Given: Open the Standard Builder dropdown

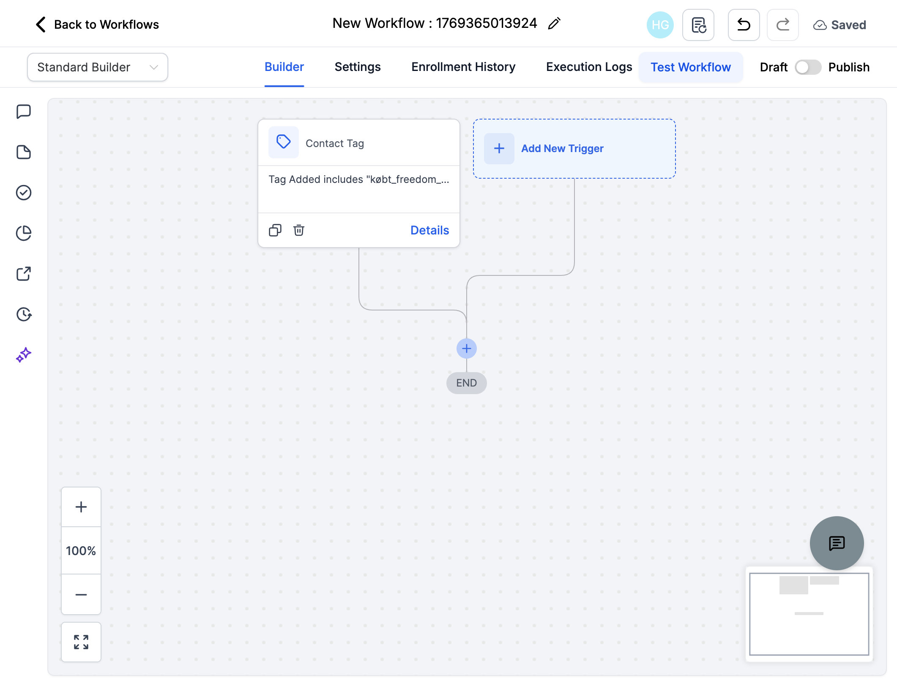Looking at the screenshot, I should click(98, 67).
